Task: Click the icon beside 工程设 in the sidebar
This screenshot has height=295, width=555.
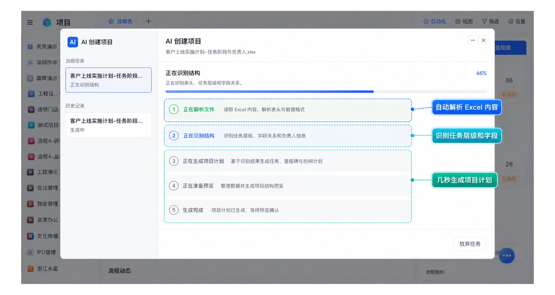Action: tap(31, 94)
